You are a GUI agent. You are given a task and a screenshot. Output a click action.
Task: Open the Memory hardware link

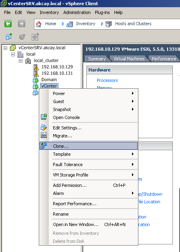(104, 87)
